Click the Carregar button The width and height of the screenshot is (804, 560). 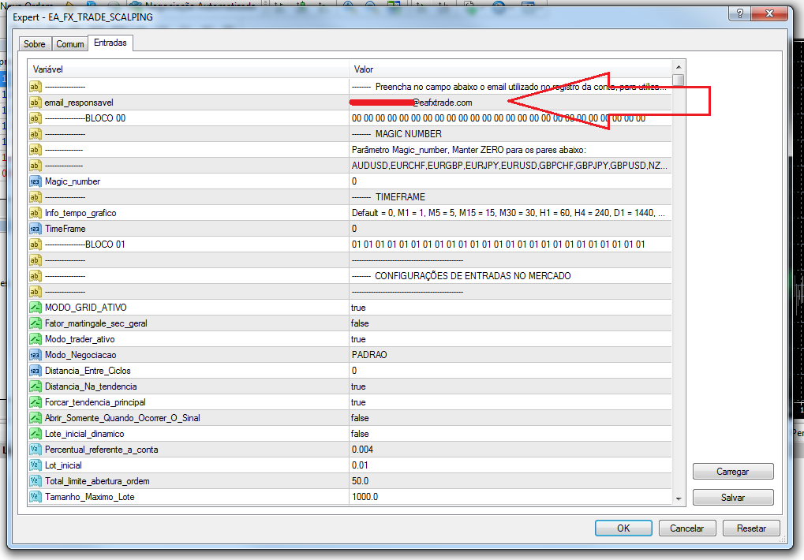pyautogui.click(x=732, y=472)
